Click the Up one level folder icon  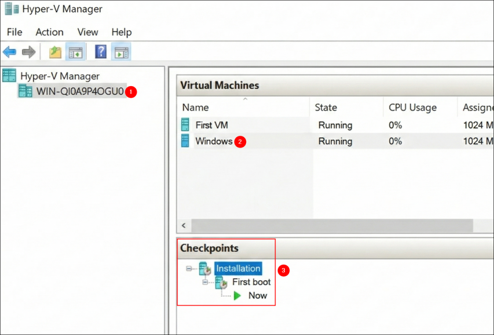[x=55, y=52]
